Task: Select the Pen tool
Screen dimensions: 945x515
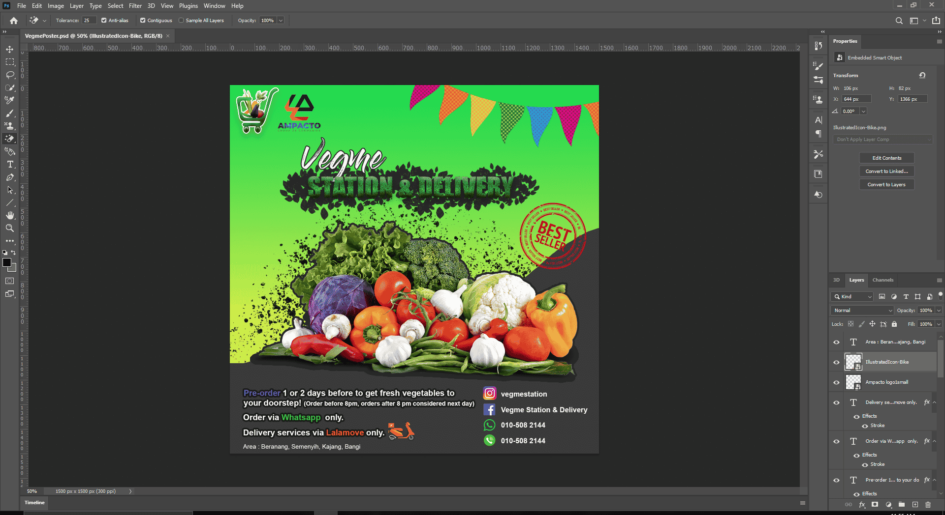Action: click(9, 177)
